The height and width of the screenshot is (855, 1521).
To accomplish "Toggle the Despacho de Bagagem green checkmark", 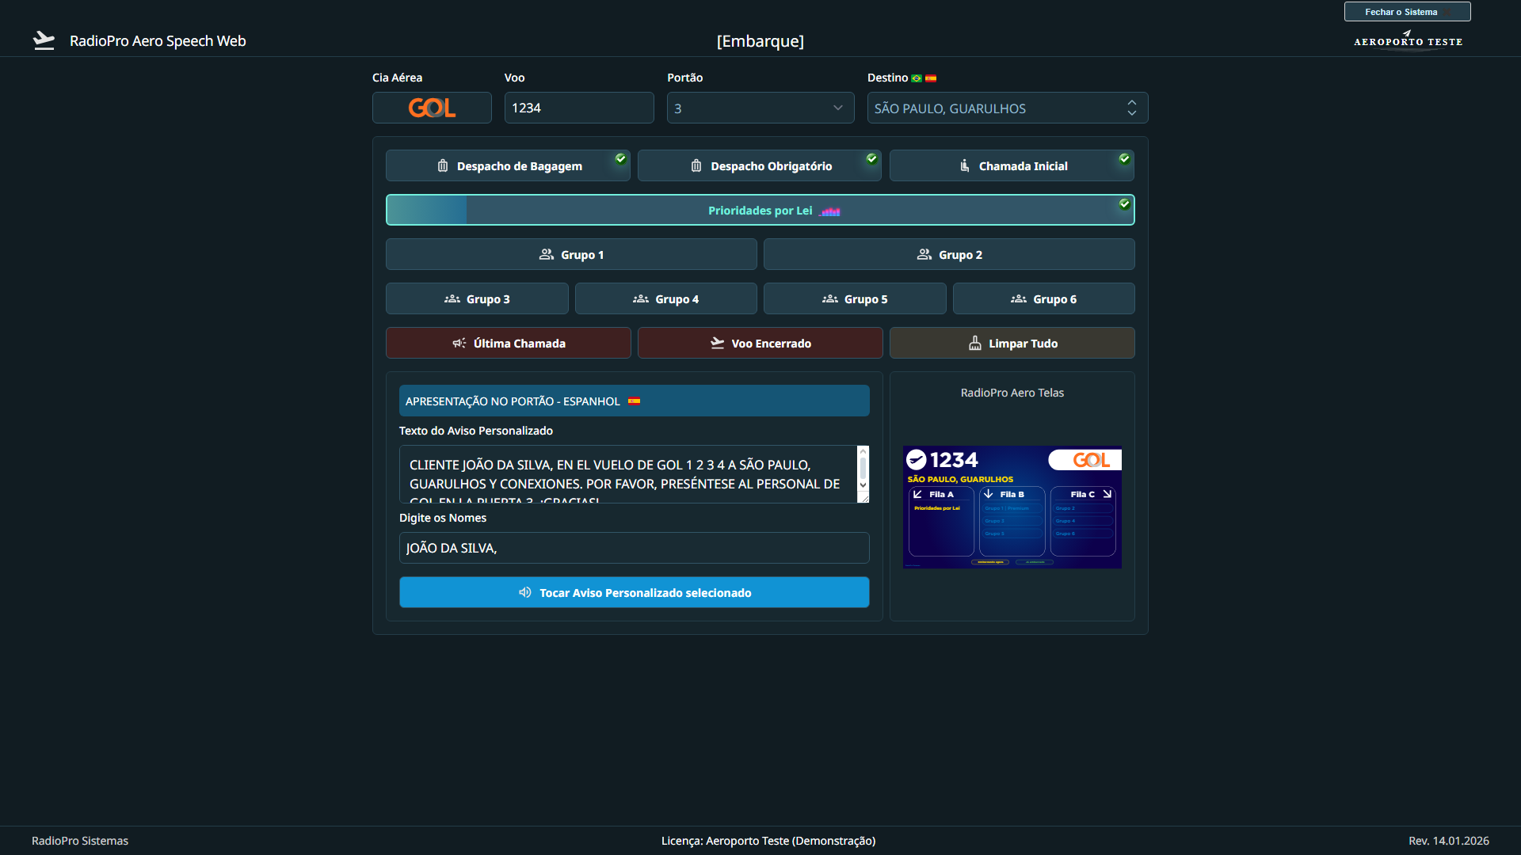I will [620, 159].
